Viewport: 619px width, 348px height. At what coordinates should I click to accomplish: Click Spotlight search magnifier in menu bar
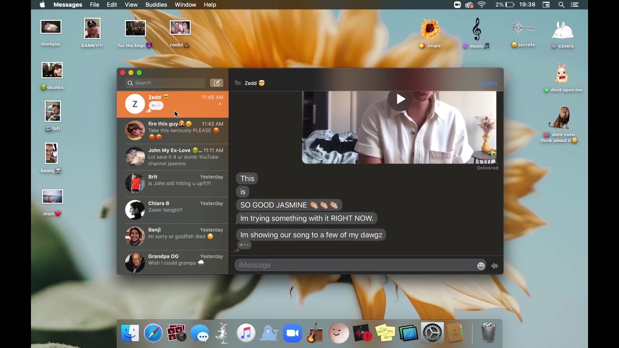(561, 5)
